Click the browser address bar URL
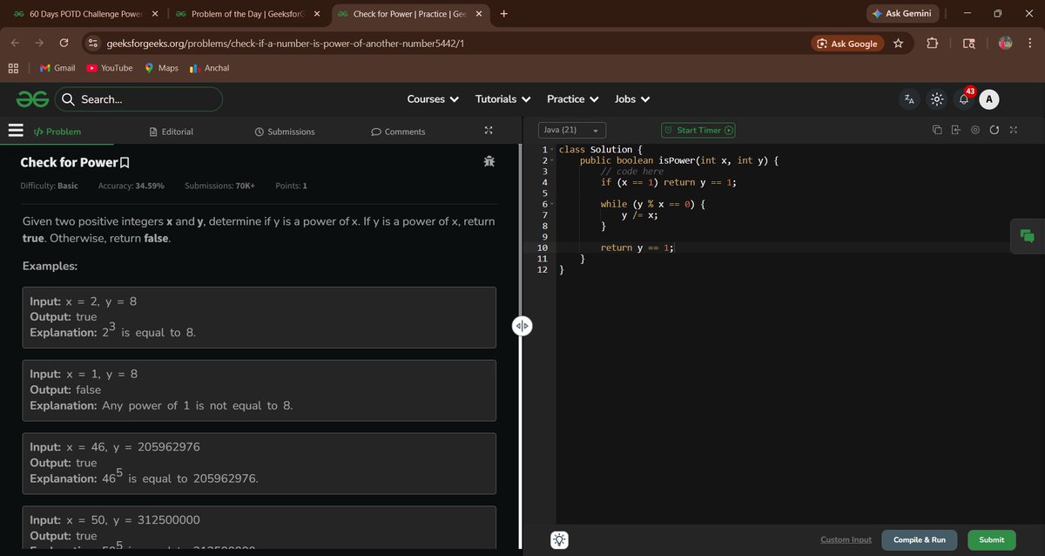Screen dimensions: 1045x556 tap(285, 44)
